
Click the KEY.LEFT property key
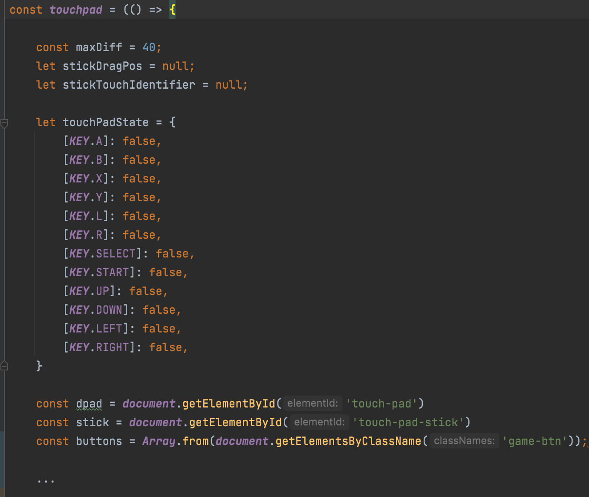click(95, 329)
